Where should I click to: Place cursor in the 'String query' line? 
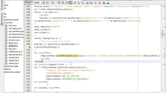click(91, 6)
